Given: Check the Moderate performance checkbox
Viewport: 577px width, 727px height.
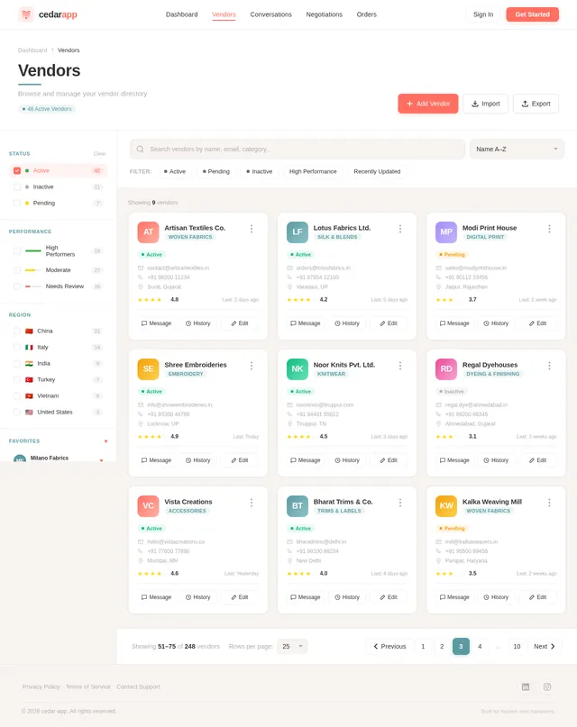Looking at the screenshot, I should click(17, 270).
